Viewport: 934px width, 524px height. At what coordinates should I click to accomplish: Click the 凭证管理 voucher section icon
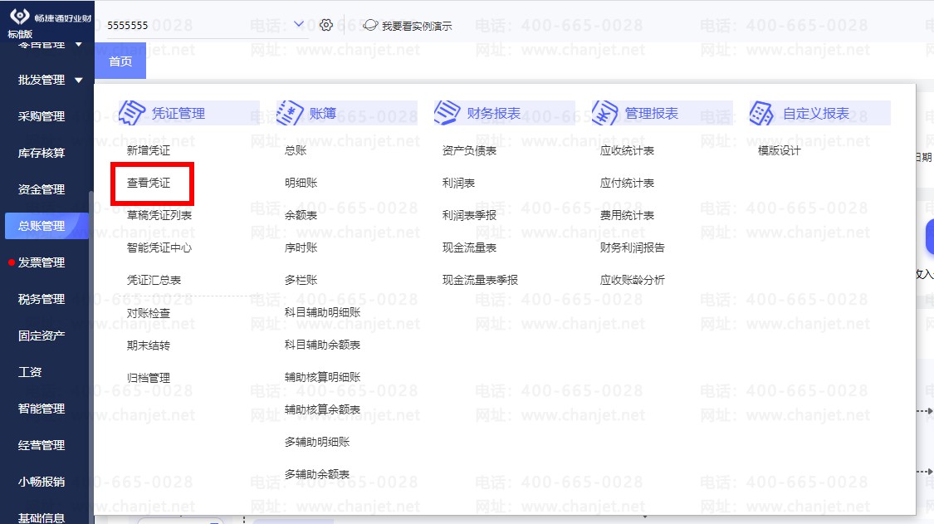coord(132,113)
